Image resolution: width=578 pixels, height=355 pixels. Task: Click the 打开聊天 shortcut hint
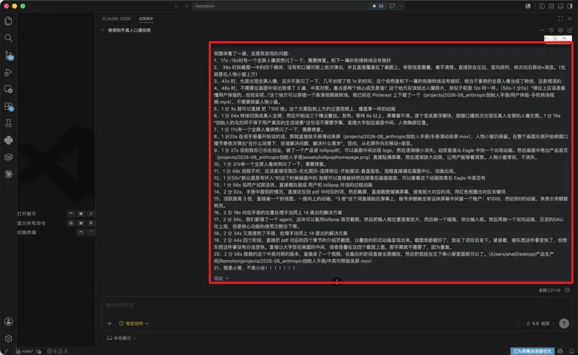[x=27, y=214]
